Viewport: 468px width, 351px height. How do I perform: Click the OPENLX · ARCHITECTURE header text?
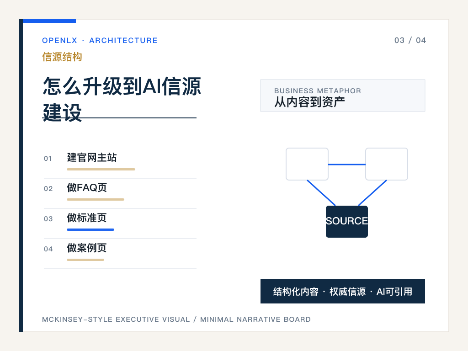tap(100, 40)
